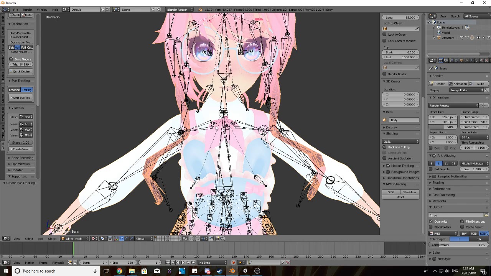
Task: Open the pivot point selector icon
Action: point(104,238)
